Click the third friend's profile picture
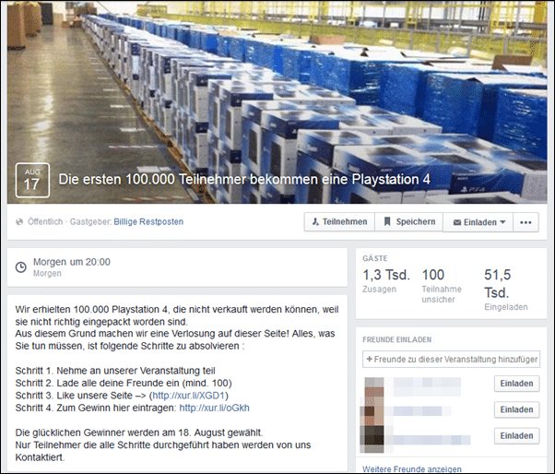 coord(372,439)
